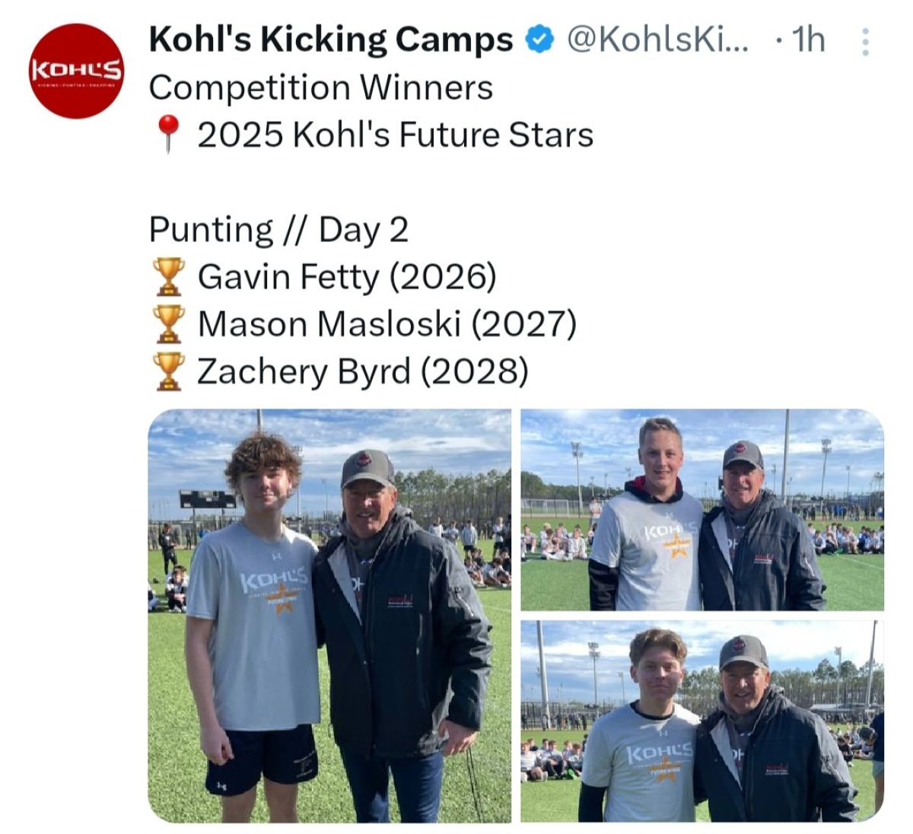Select the name Gavin Fetty (2026)
This screenshot has height=834, width=913.
click(x=347, y=277)
